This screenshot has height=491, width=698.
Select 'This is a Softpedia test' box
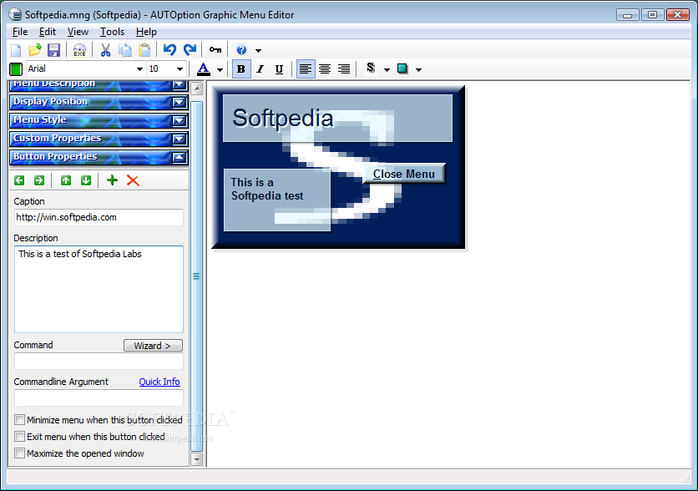[277, 200]
